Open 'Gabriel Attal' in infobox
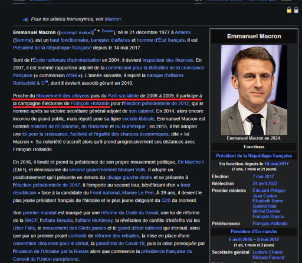Image resolution: width=302 pixels, height=263 pixels. pos(264,206)
